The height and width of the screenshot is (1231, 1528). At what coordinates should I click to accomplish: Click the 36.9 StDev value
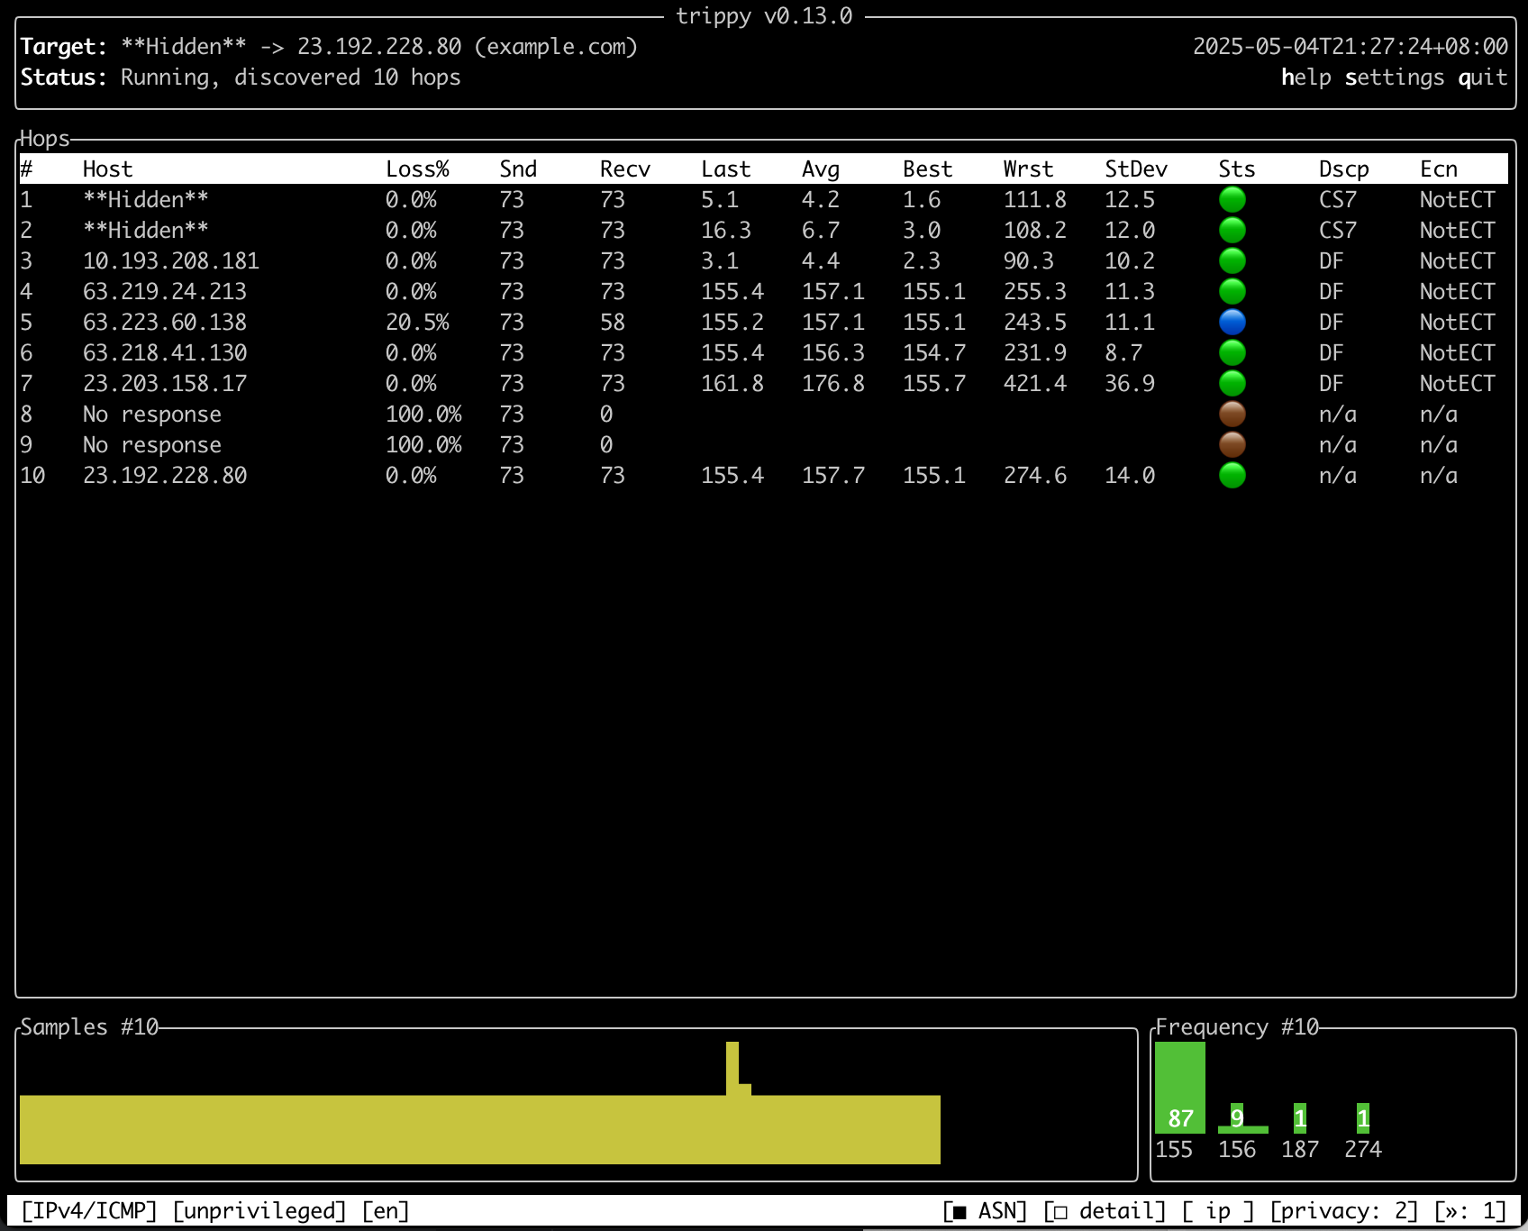[x=1130, y=383]
